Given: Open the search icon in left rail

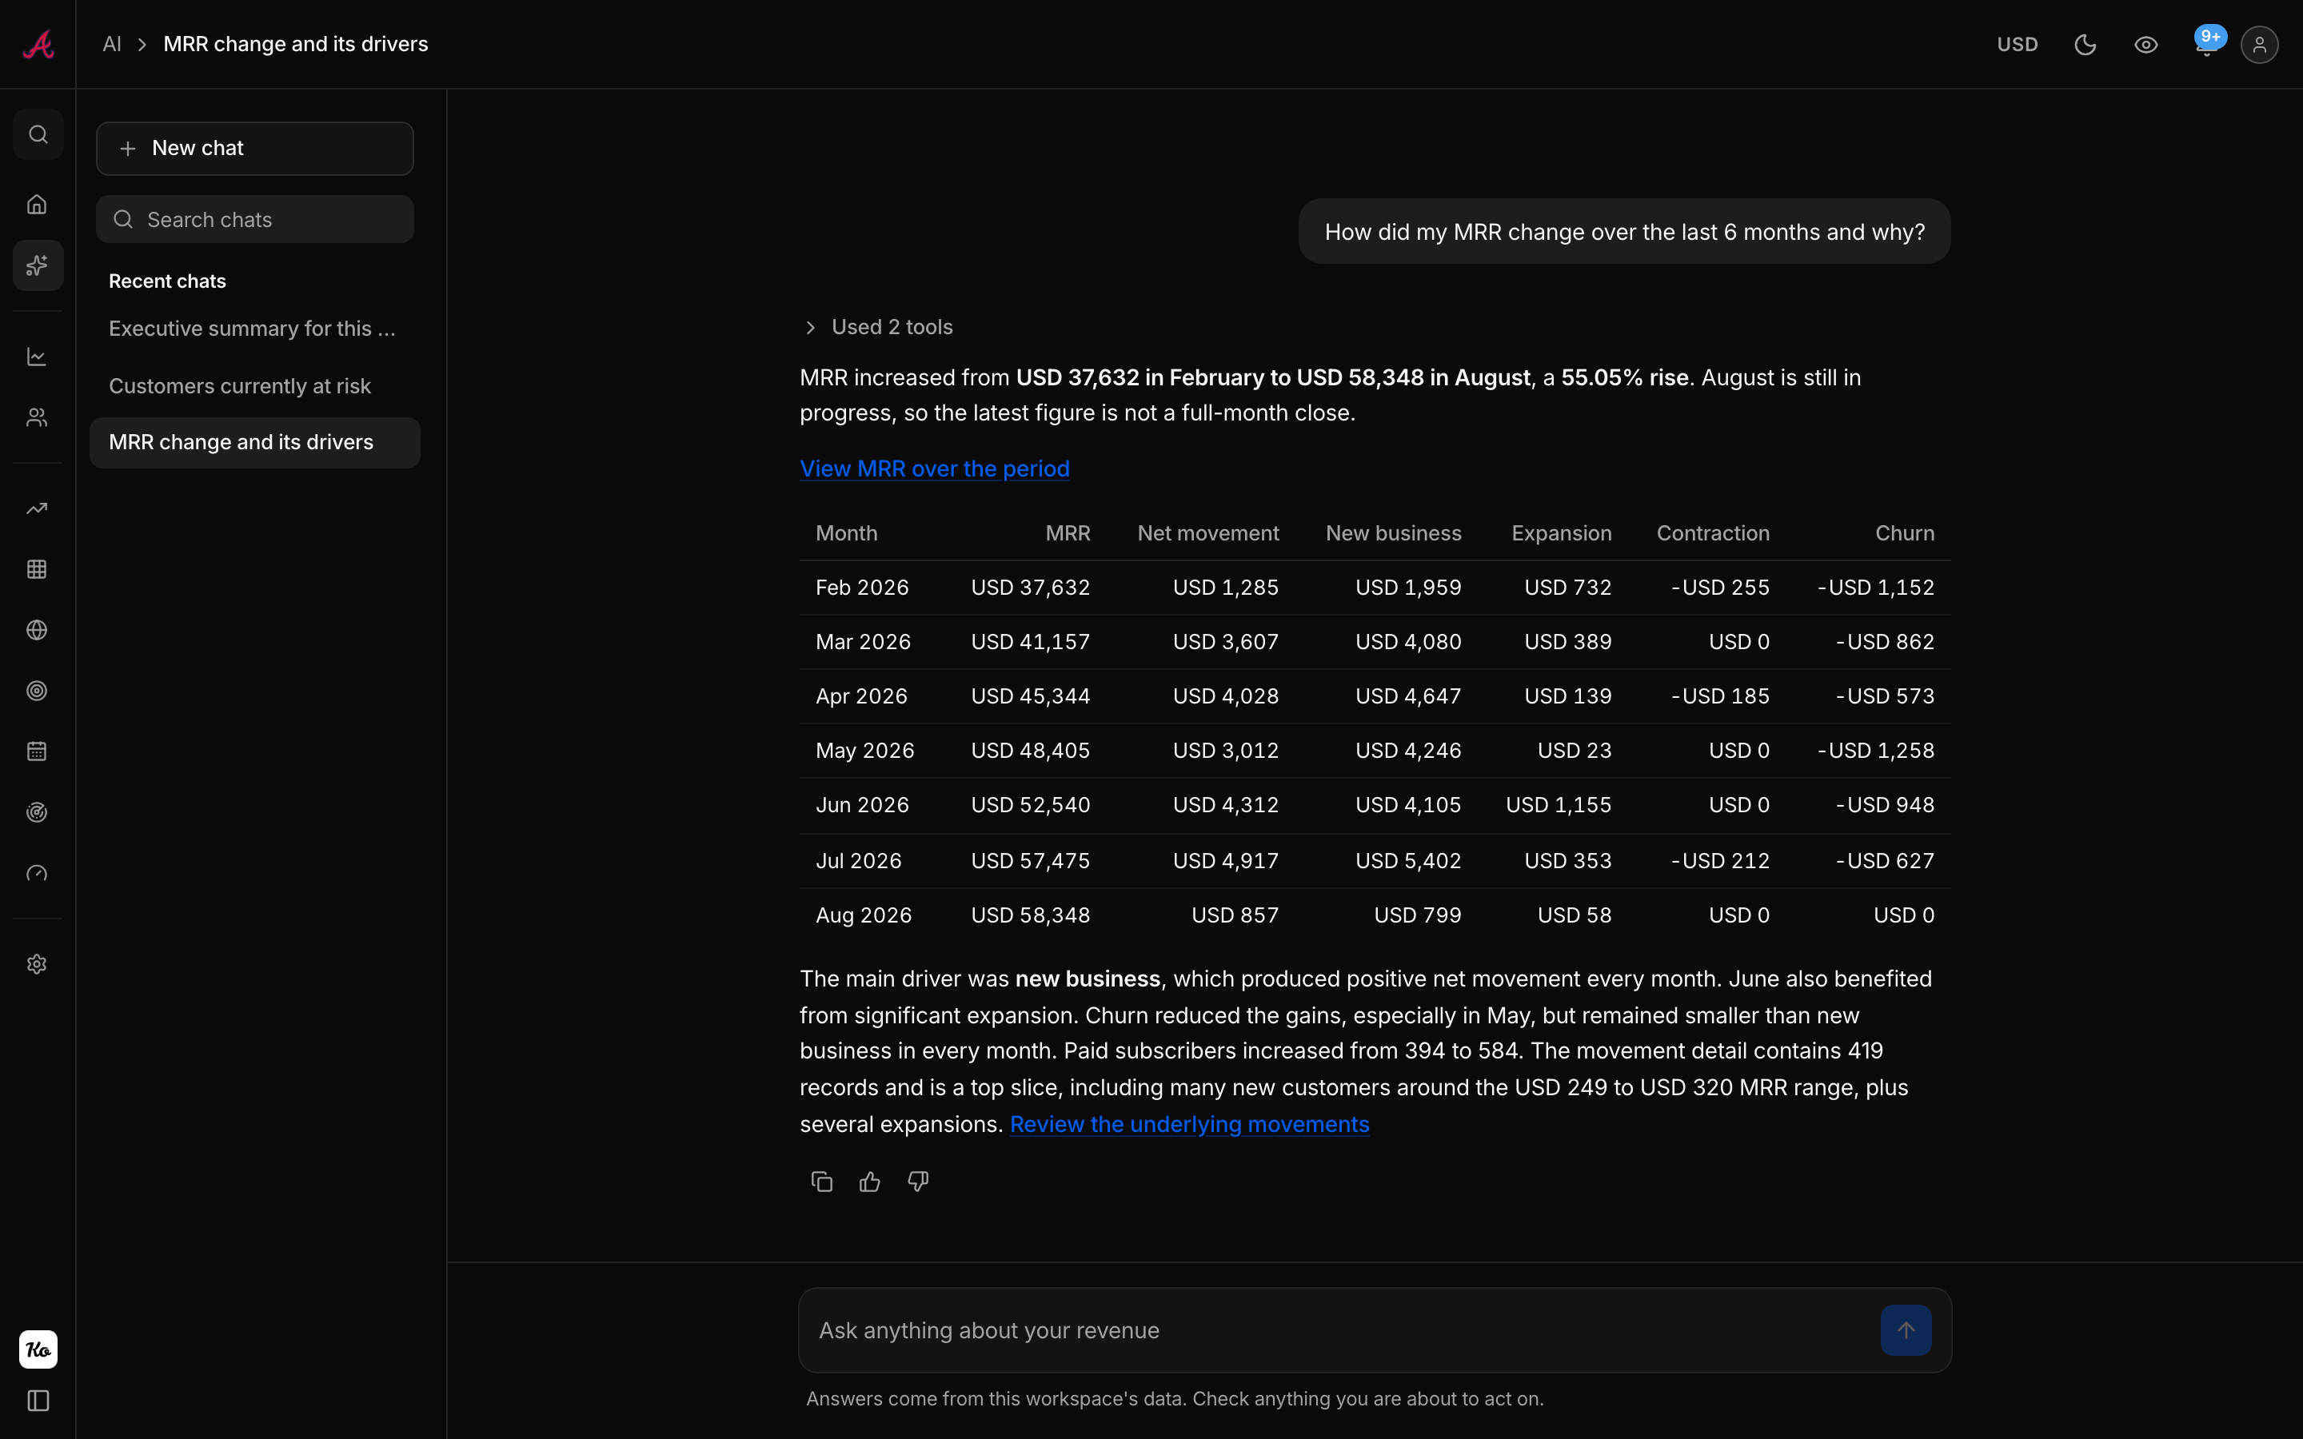Looking at the screenshot, I should point(38,134).
